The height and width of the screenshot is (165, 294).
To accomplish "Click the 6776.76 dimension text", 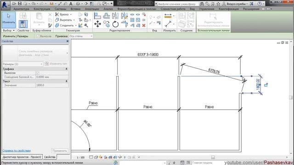I will click(214, 71).
